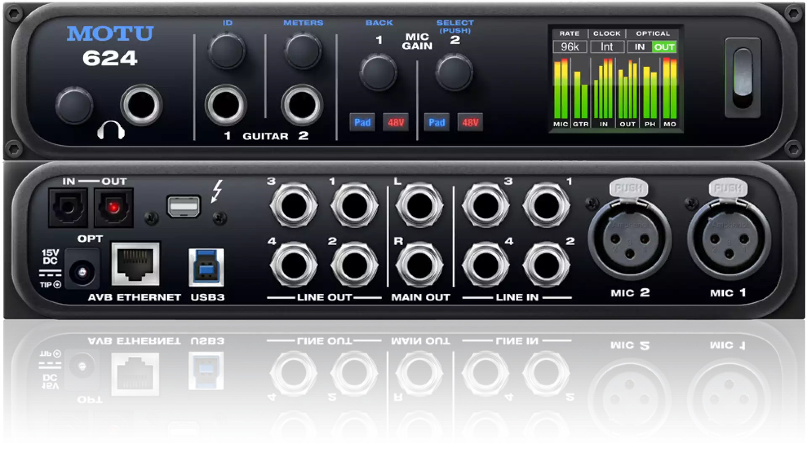Click Line In jack 2
The height and width of the screenshot is (452, 807).
click(x=546, y=265)
